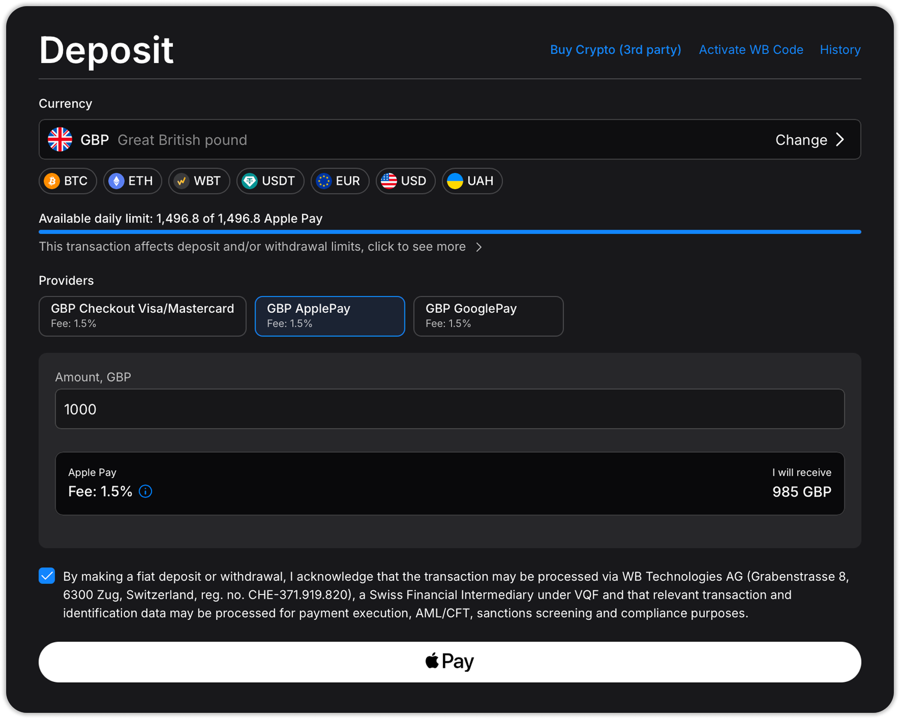Click the blue daily limit progress bar

pos(450,232)
